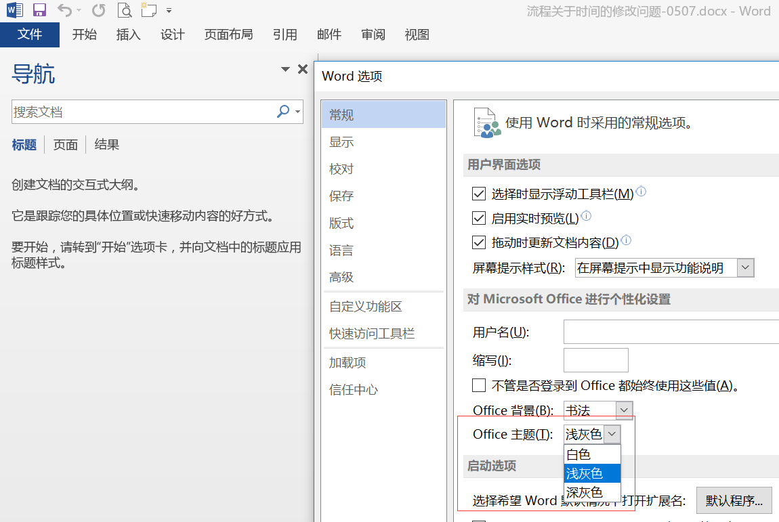This screenshot has width=779, height=522.
Task: Toggle 拖动时更新文档内容 checkbox
Action: click(479, 242)
